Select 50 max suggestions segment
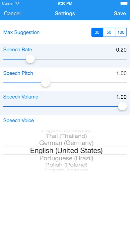 [109, 32]
